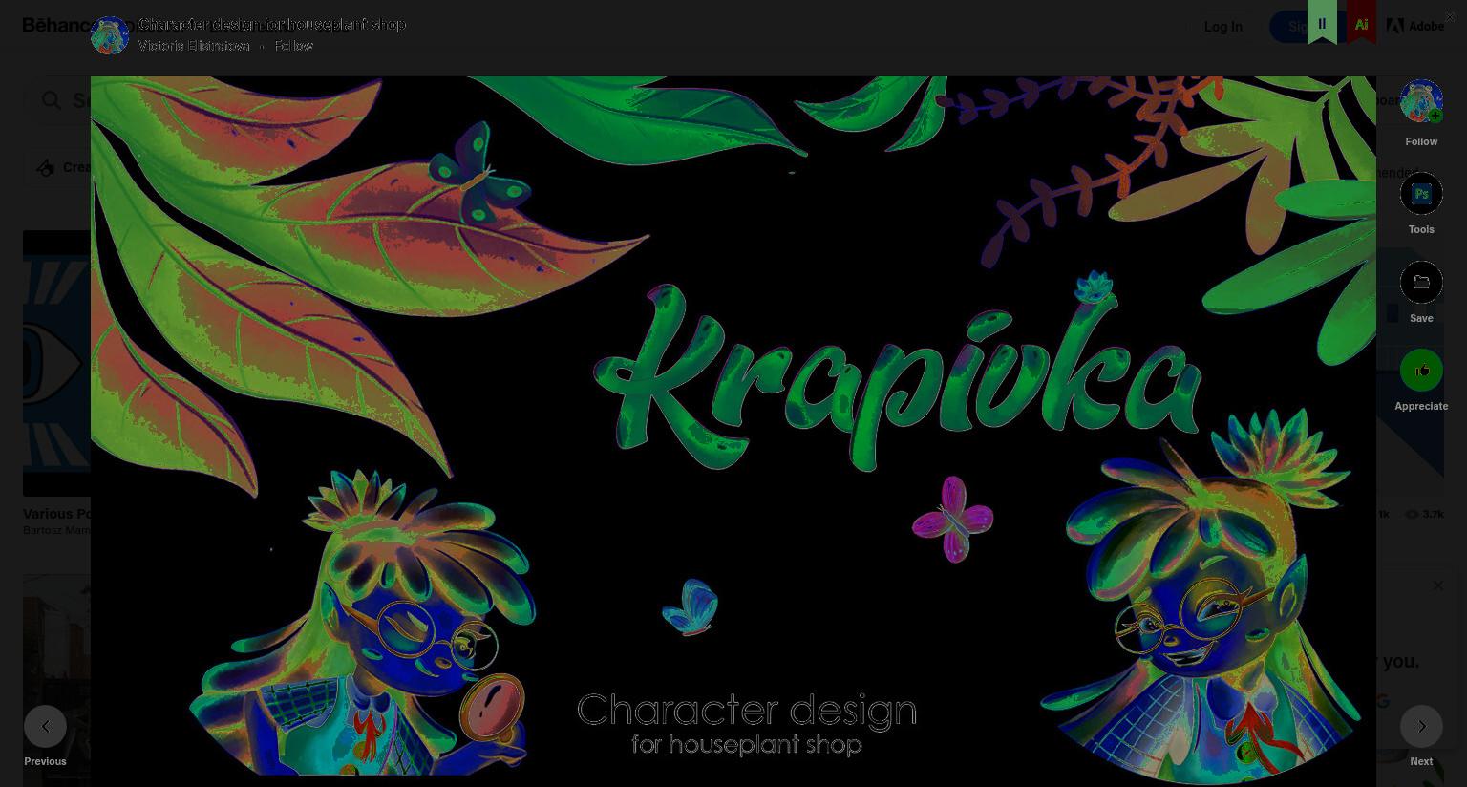Open the Adobe logo link
The width and height of the screenshot is (1467, 787).
tap(1415, 26)
